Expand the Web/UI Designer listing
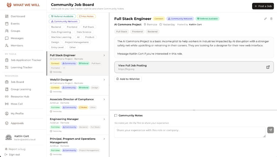The height and width of the screenshot is (157, 277). [x=104, y=80]
